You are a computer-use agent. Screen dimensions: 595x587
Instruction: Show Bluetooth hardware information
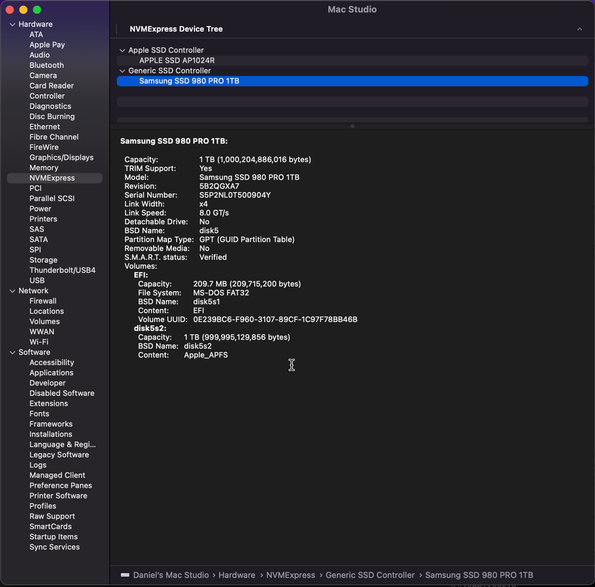point(46,66)
